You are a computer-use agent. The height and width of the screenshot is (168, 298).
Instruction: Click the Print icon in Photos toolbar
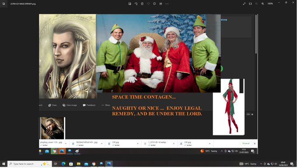161,3
